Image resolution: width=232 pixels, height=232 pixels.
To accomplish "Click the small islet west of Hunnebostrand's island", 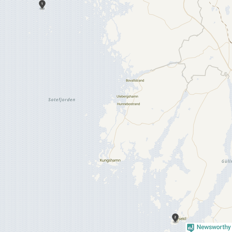I will click(x=86, y=115).
